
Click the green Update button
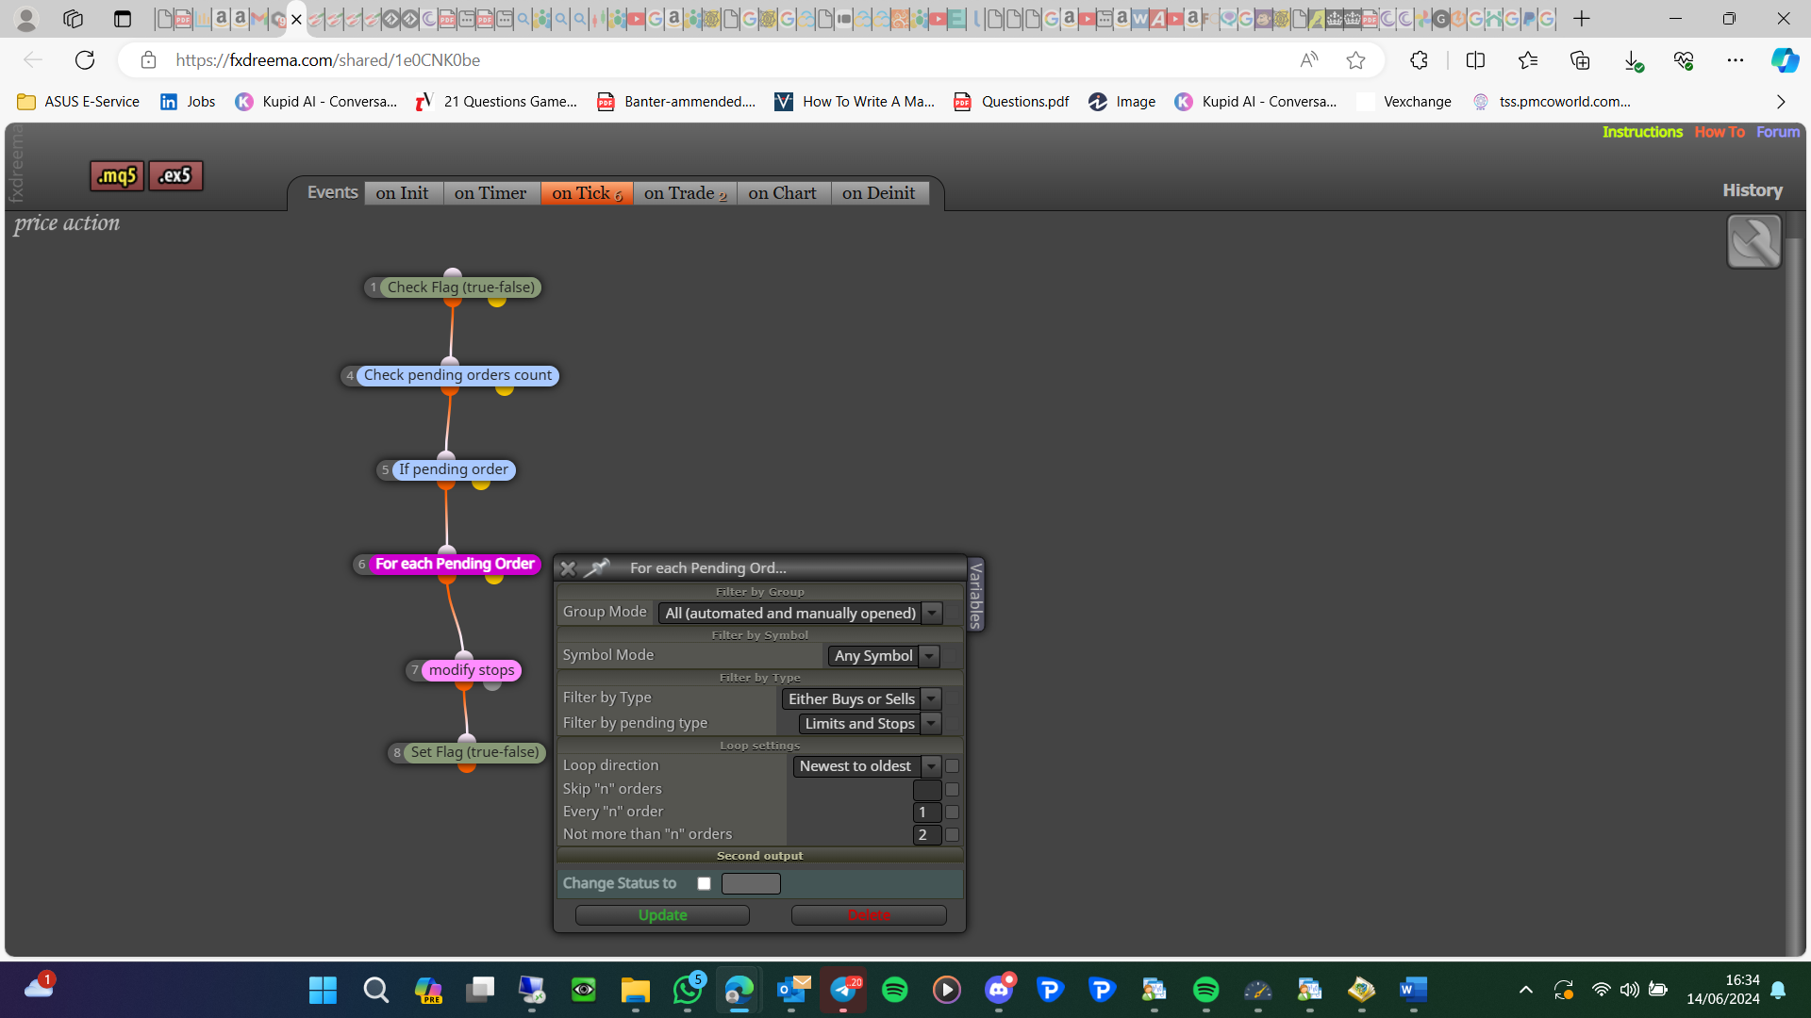pos(662,915)
